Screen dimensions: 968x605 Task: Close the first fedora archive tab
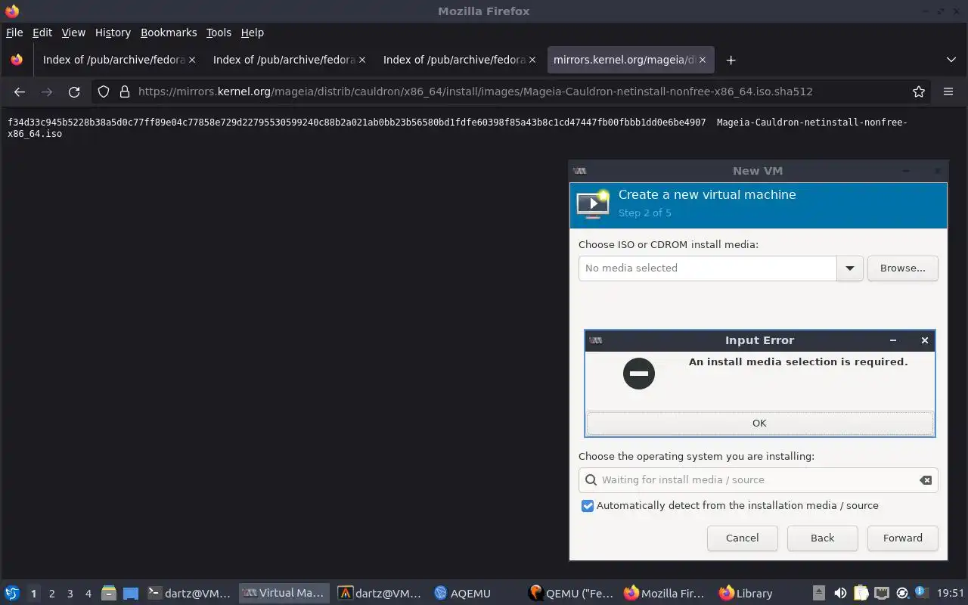[x=191, y=60]
